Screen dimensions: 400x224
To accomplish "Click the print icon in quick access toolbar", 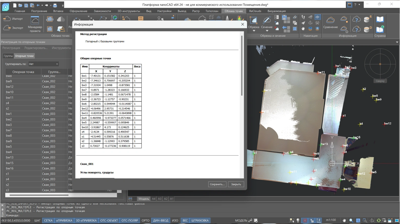I will coord(55,5).
